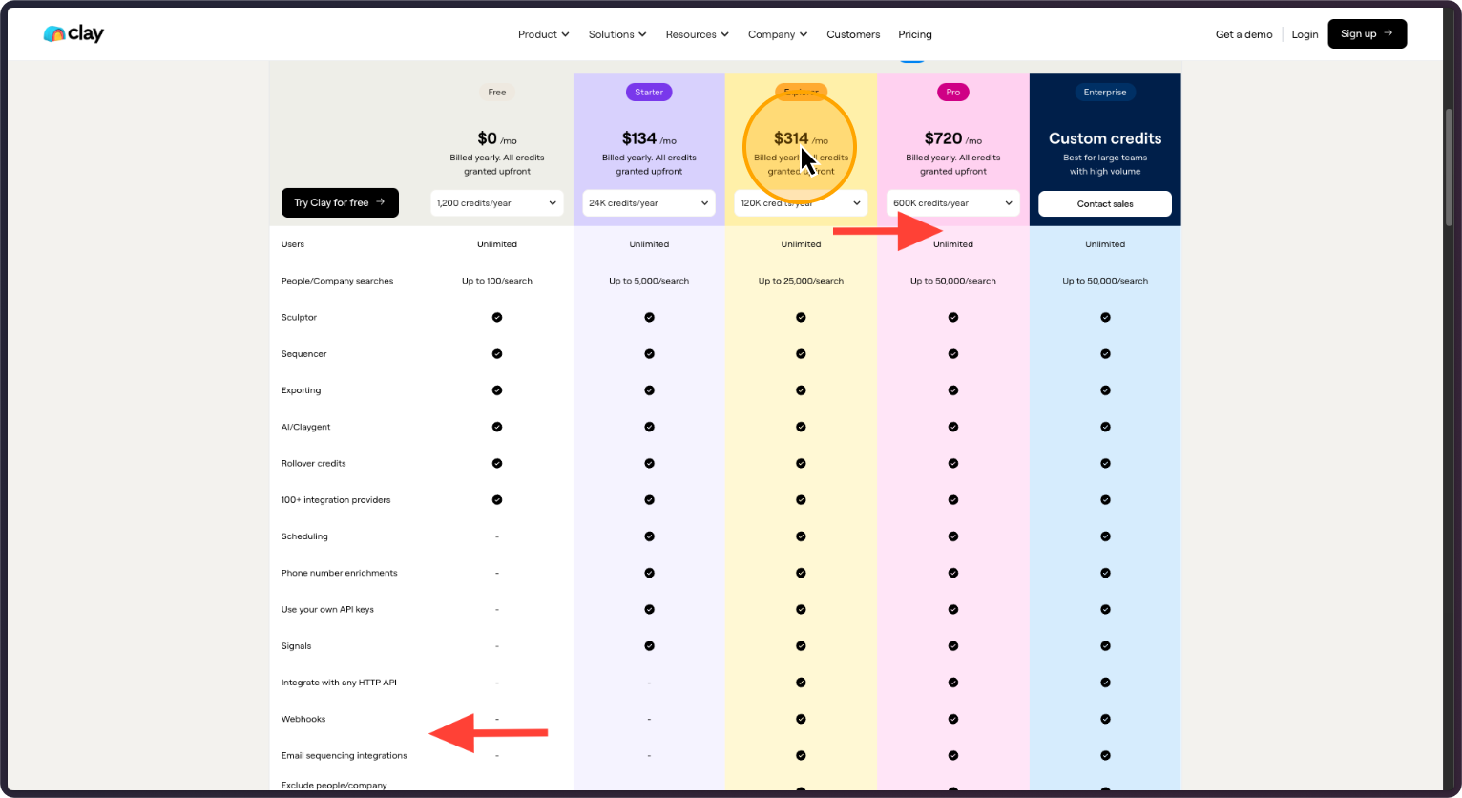Screen dimensions: 1462x798
Task: Click the Starter plan badge
Action: pos(649,93)
